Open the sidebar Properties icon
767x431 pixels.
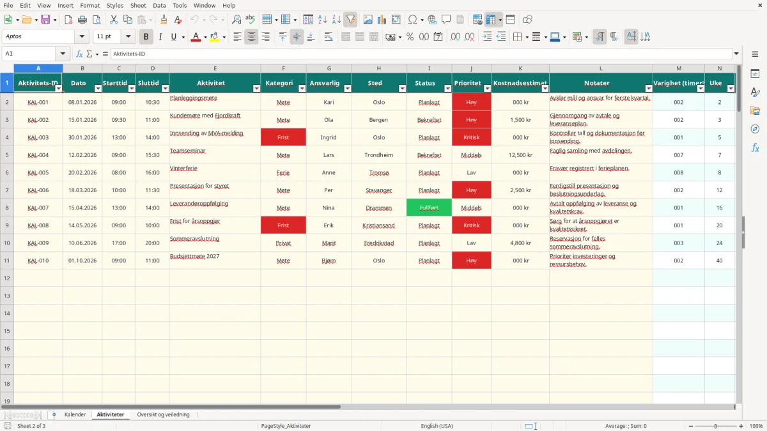tap(755, 74)
